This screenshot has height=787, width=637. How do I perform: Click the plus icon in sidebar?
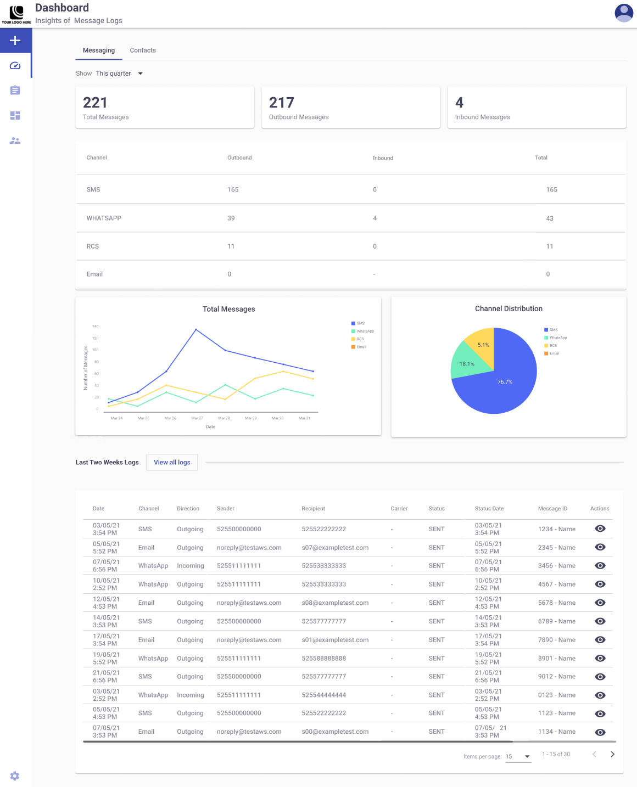(x=15, y=41)
